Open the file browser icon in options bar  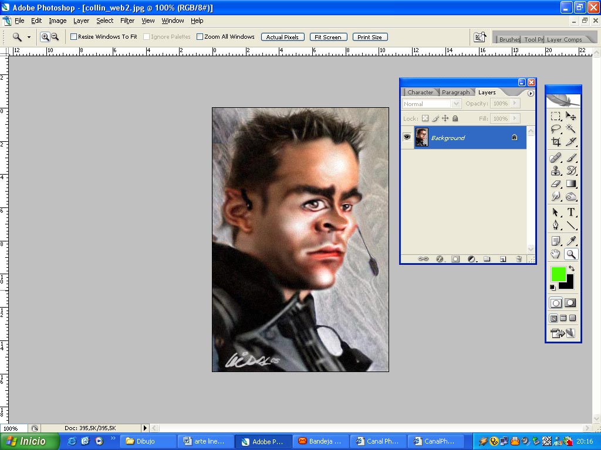coord(480,37)
